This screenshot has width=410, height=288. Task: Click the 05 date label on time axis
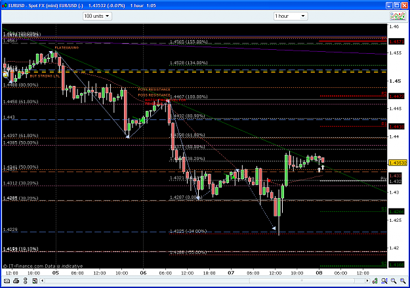click(x=56, y=273)
